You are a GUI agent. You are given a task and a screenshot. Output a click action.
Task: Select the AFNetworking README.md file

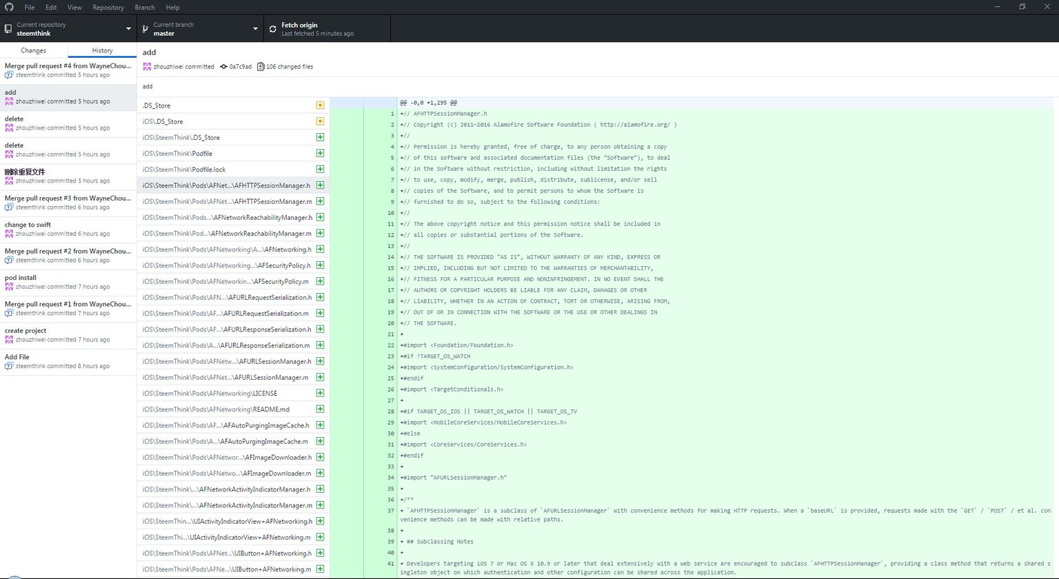233,409
